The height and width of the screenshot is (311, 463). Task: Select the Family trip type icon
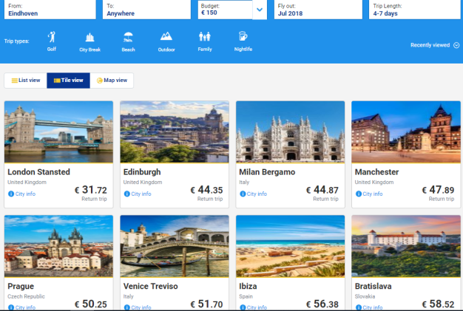tap(205, 36)
